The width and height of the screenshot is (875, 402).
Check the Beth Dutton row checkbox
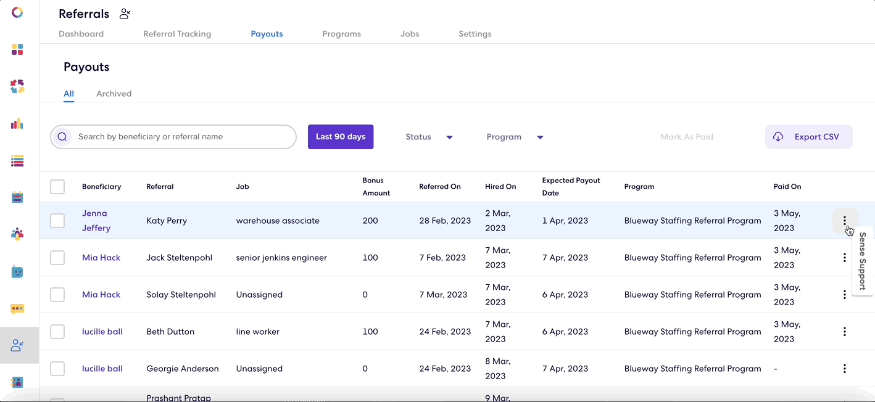[x=57, y=332]
